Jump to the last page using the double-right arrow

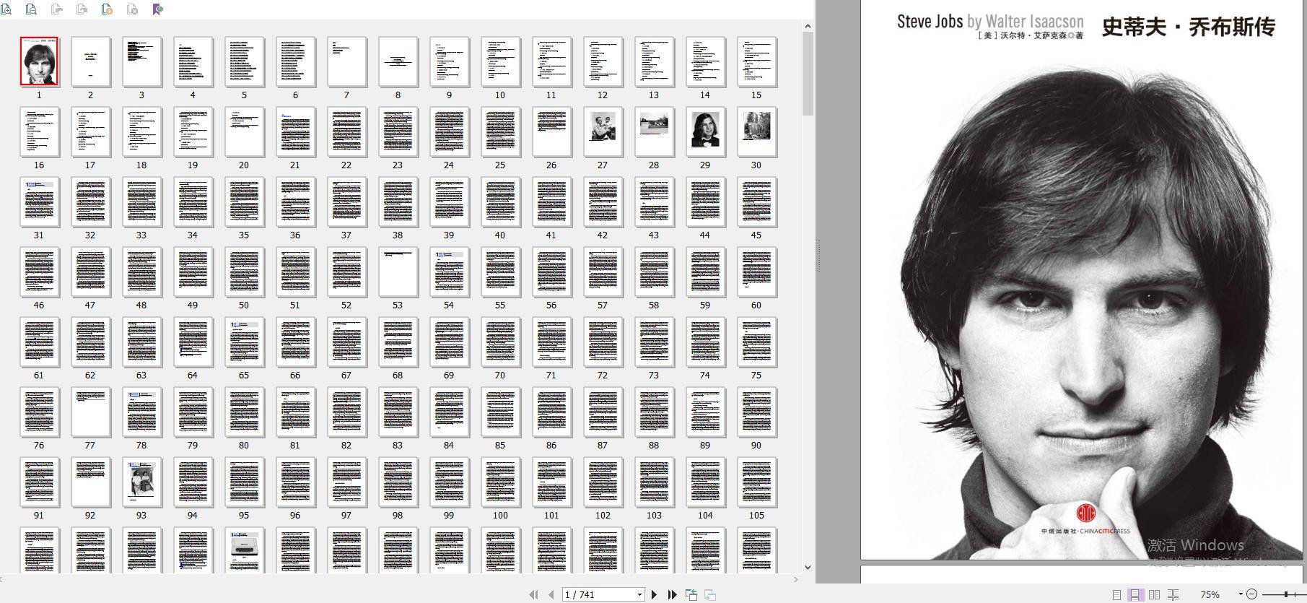672,594
